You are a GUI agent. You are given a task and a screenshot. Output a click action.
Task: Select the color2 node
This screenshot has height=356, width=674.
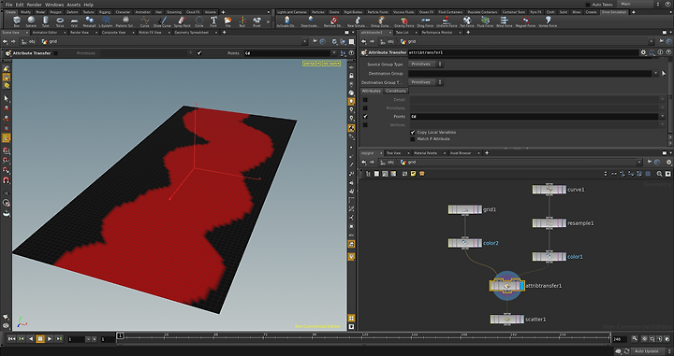click(x=465, y=243)
